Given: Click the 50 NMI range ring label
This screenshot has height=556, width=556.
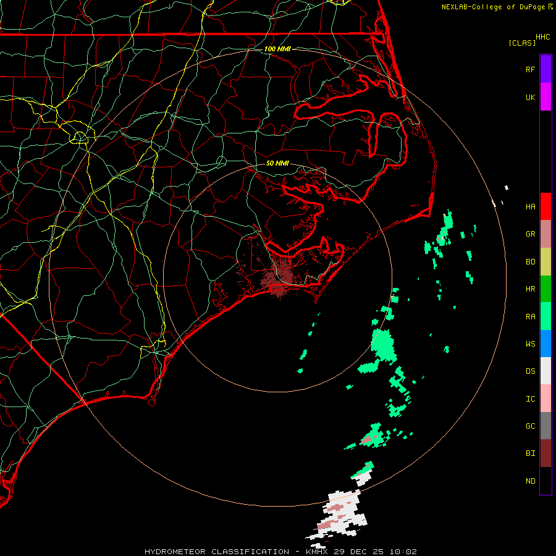Looking at the screenshot, I should (277, 163).
